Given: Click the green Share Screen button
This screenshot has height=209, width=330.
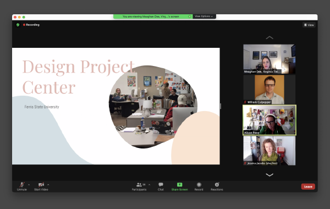Looking at the screenshot, I should tap(179, 186).
